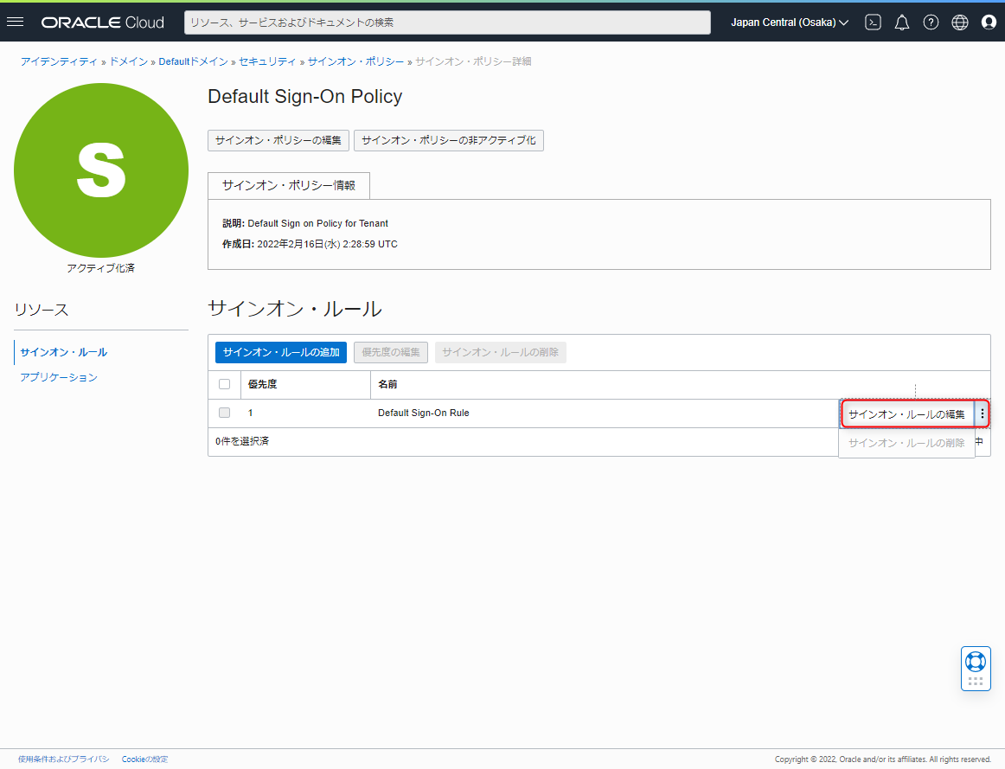1005x769 pixels.
Task: Open the hamburger navigation menu
Action: (x=15, y=22)
